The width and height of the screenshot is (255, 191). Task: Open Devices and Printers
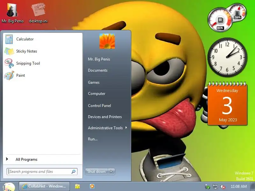point(105,117)
